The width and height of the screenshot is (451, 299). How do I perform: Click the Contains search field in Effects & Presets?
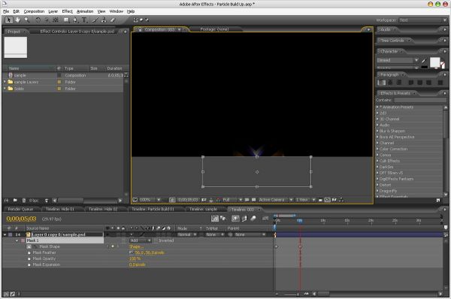[x=419, y=100]
